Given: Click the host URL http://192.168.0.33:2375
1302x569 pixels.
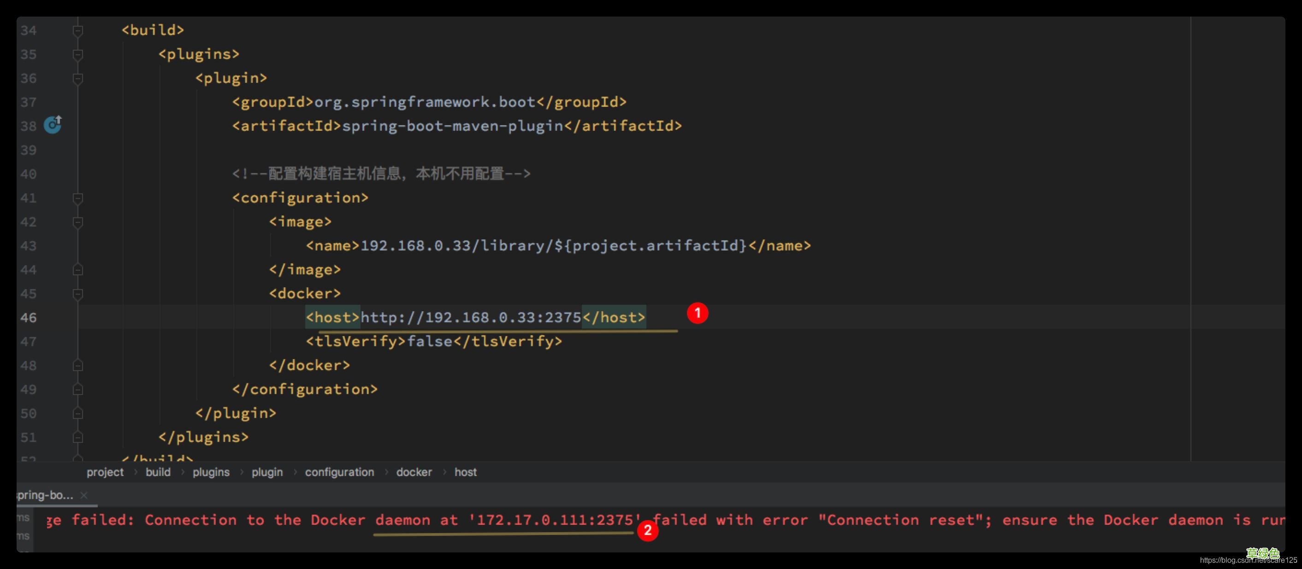Looking at the screenshot, I should pyautogui.click(x=471, y=317).
